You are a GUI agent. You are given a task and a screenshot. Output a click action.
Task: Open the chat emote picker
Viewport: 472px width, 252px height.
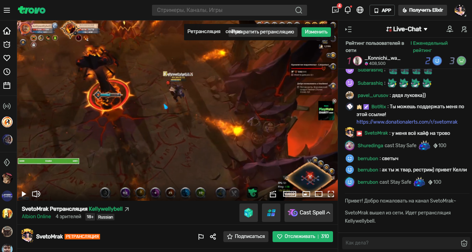(x=464, y=243)
